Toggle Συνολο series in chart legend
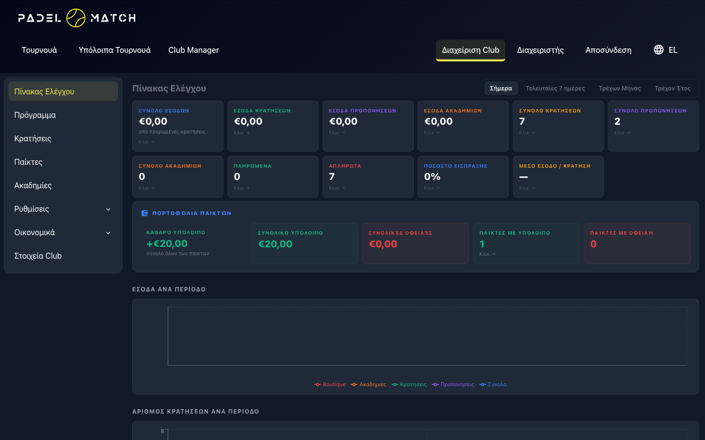 [493, 384]
